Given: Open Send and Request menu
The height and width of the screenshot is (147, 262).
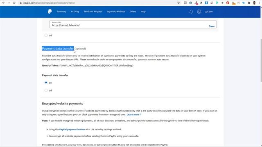Looking at the screenshot, I should [x=93, y=11].
